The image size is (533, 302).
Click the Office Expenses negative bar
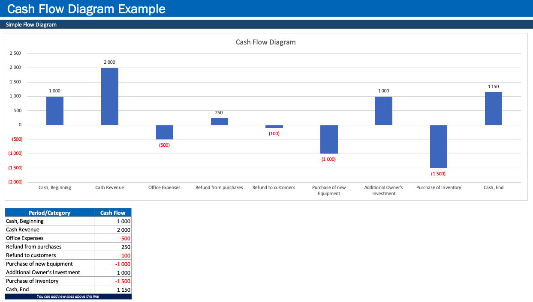point(164,132)
